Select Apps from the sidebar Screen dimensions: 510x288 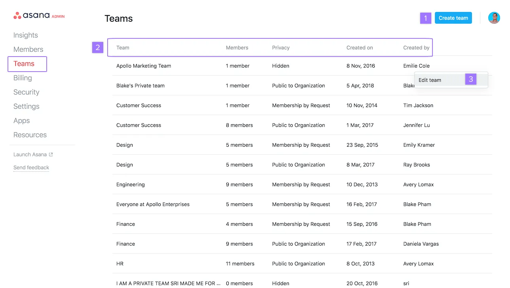coord(21,120)
